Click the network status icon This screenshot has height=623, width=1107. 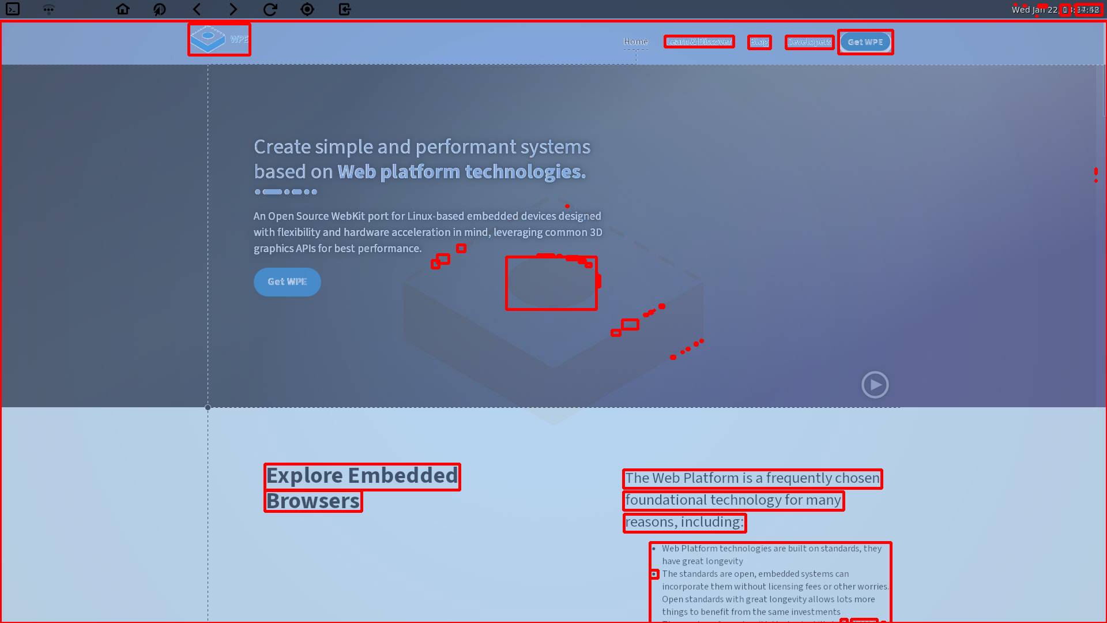click(x=49, y=9)
